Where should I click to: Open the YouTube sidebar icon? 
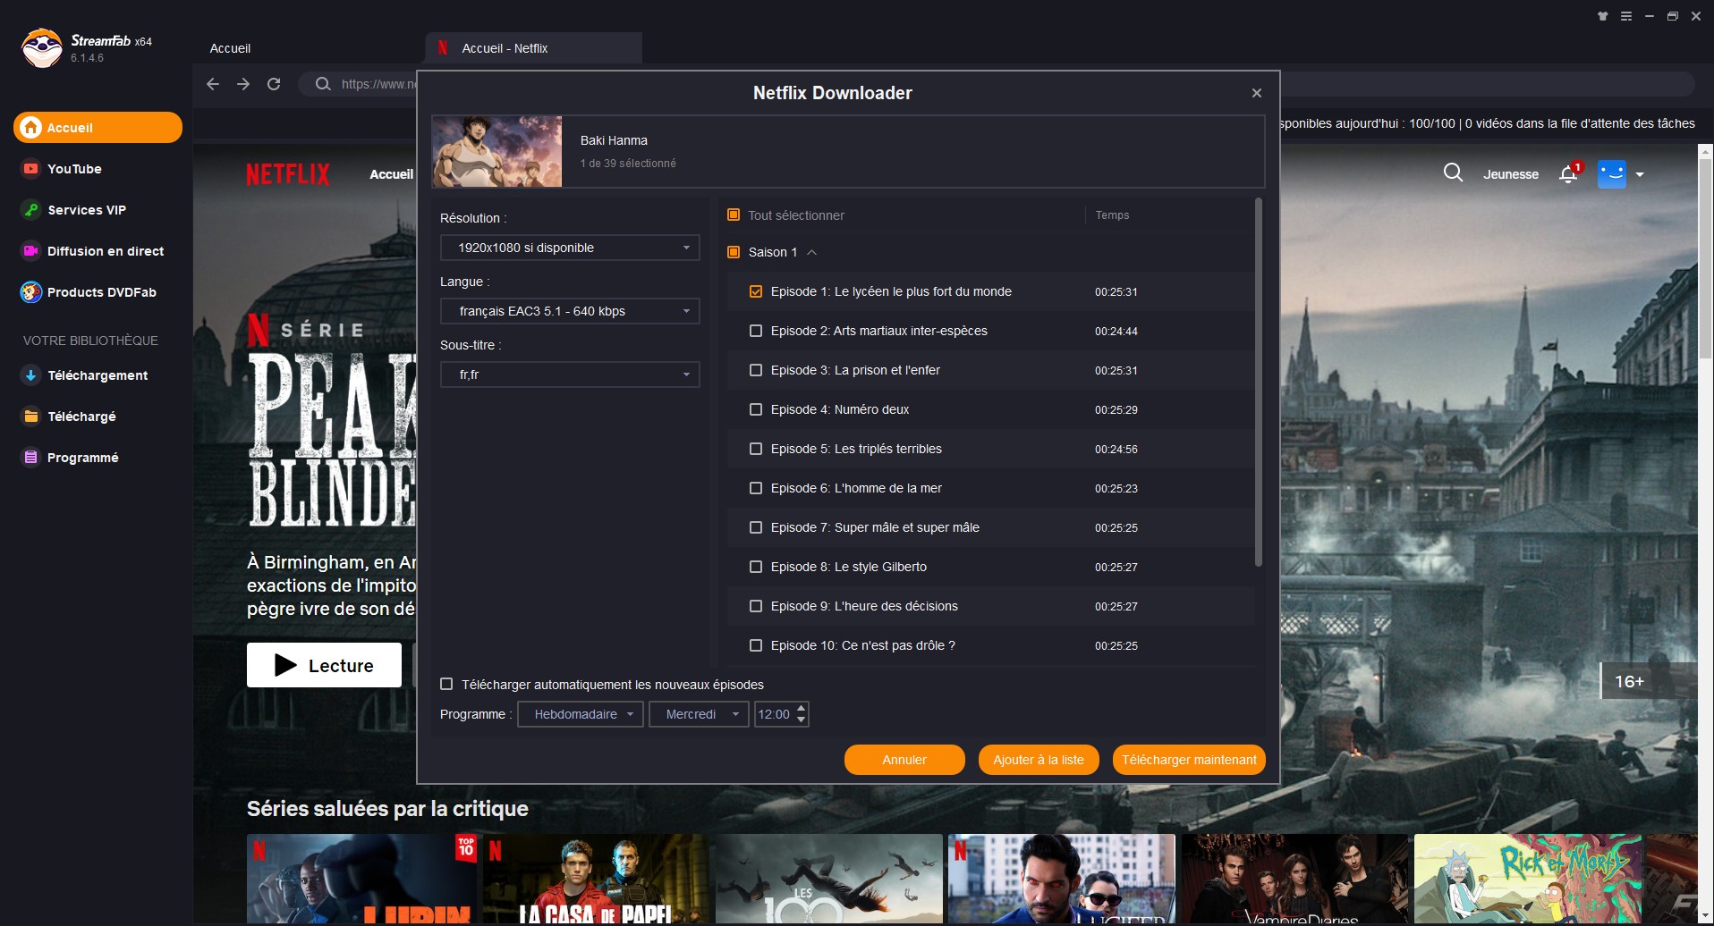pos(31,169)
